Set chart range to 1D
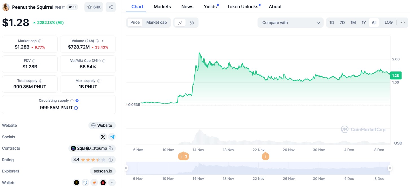 332,23
